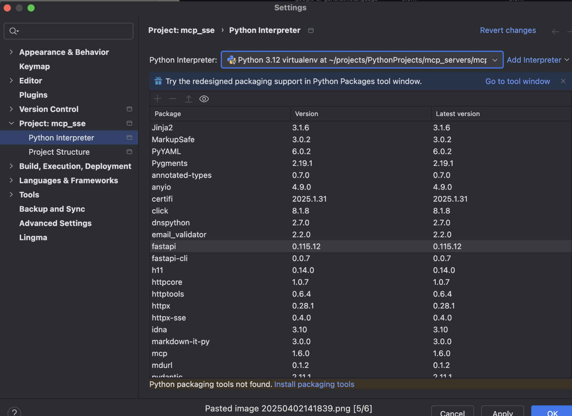Click the macOS green zoom window button
The image size is (572, 416).
[x=31, y=8]
